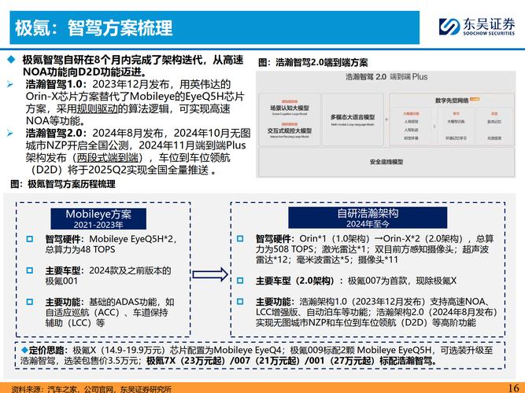Viewport: 525px width, 393px height.
Task: Click the Soochow Securities logo
Action: coord(477,27)
